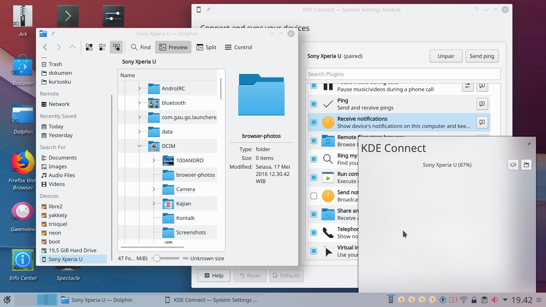
Task: Open the boot device
Action: 54,241
